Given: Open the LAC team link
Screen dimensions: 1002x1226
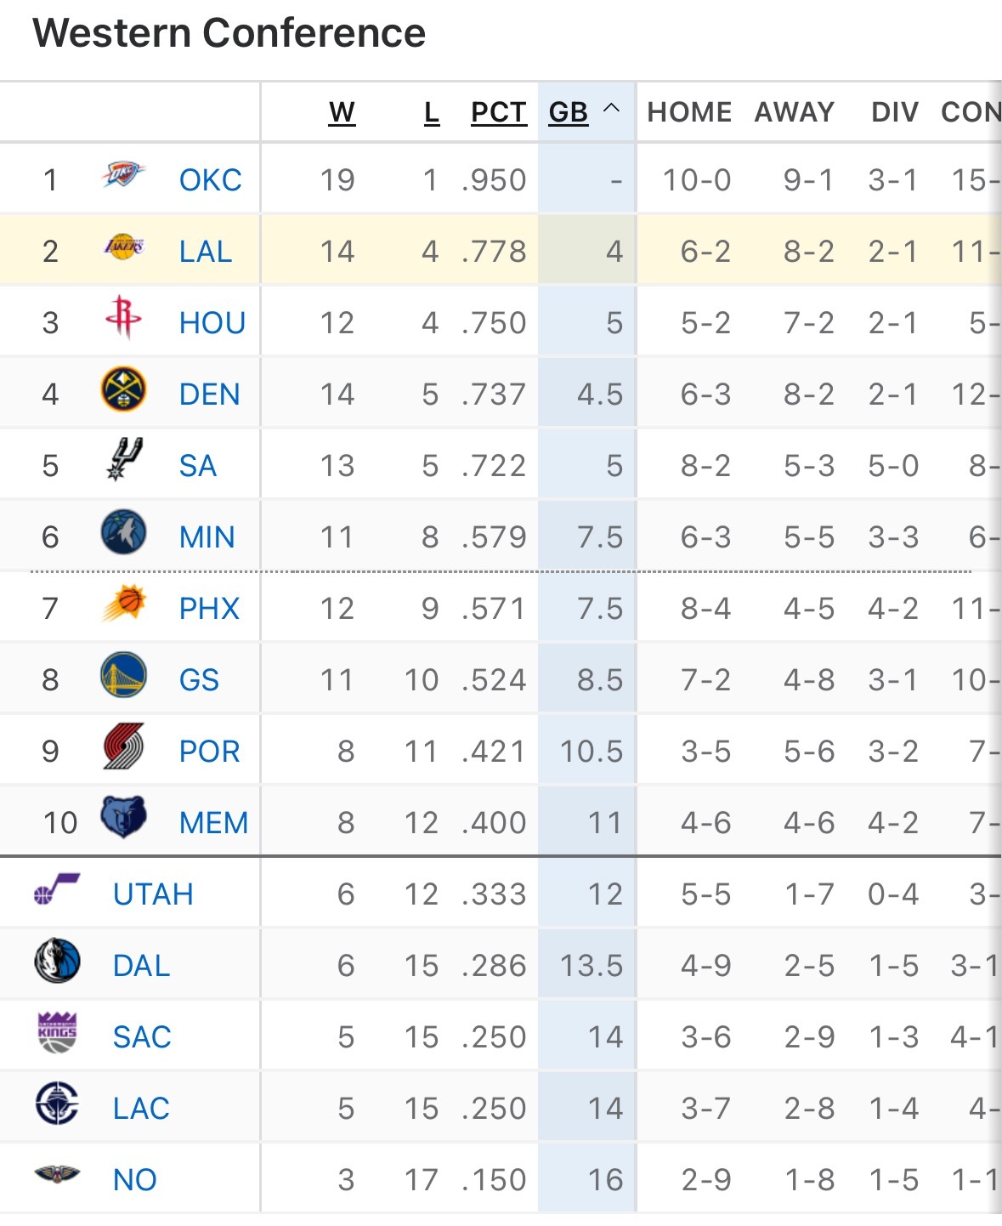Looking at the screenshot, I should pyautogui.click(x=141, y=1109).
